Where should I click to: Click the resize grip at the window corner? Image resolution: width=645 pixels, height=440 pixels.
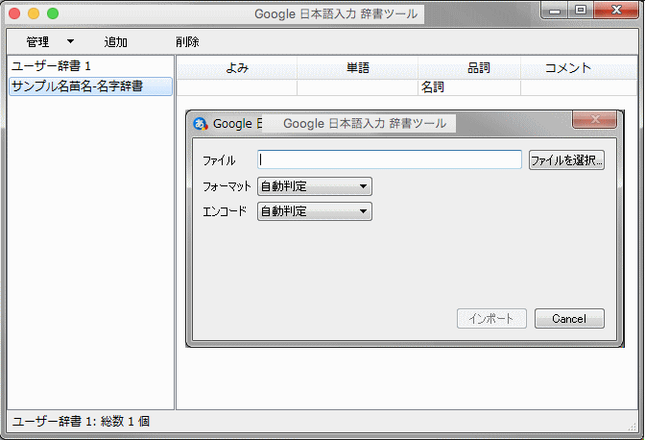pos(633,427)
